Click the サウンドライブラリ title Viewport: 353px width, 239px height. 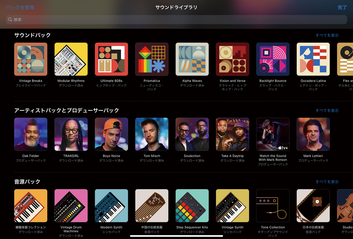(x=176, y=7)
